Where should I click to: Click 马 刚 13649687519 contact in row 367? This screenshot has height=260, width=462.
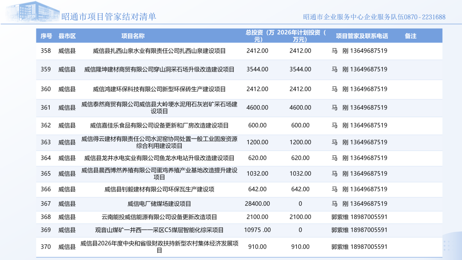[359, 204]
